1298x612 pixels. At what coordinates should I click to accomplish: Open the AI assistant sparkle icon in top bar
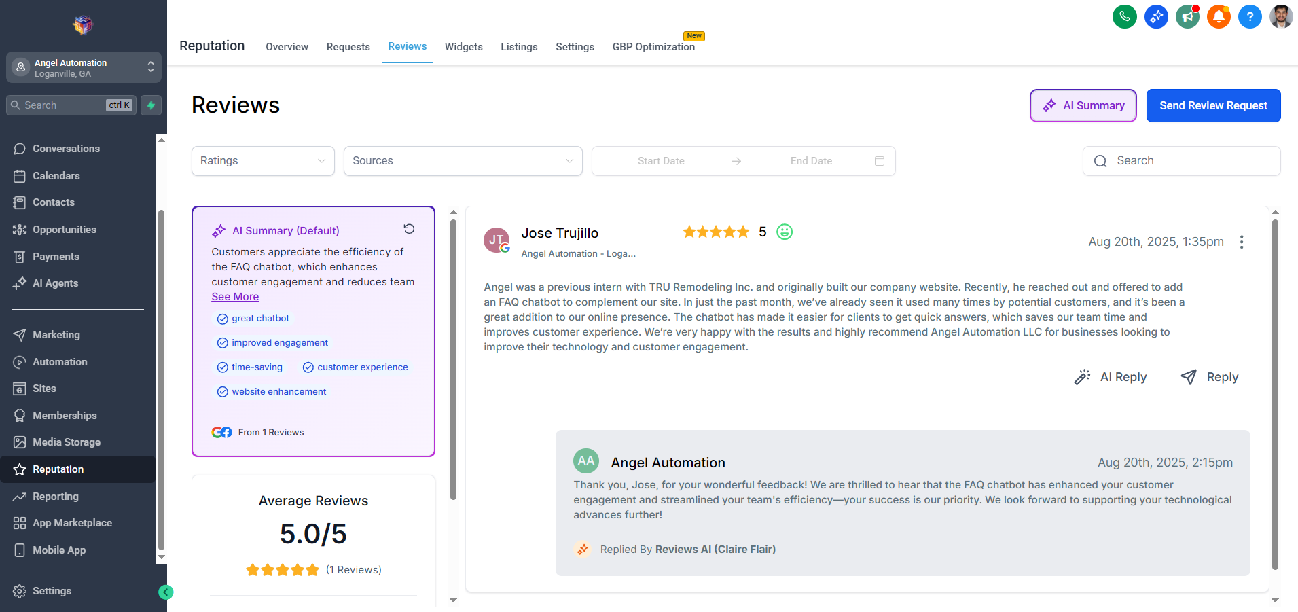(x=1156, y=16)
